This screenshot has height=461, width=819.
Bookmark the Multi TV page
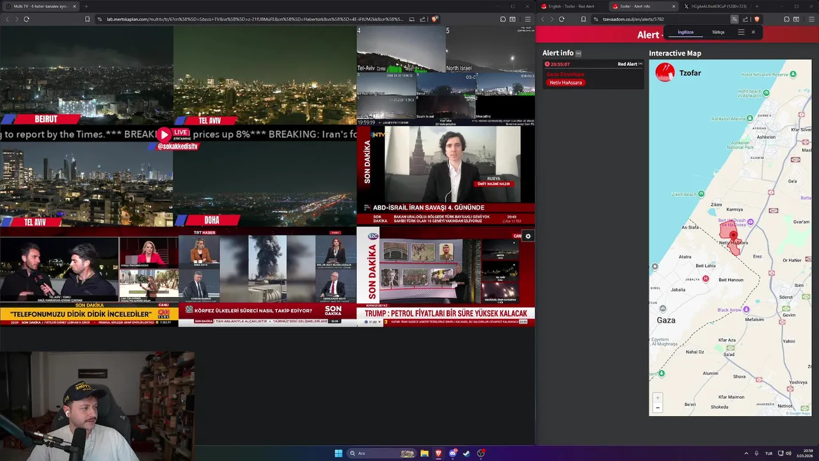coord(87,19)
